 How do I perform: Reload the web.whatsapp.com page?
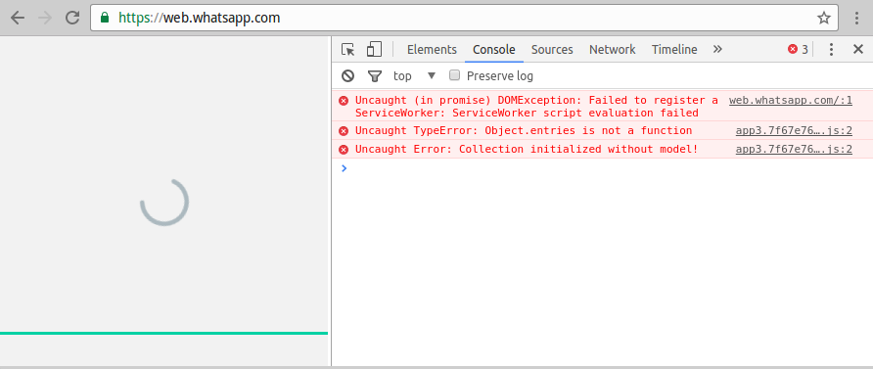pyautogui.click(x=72, y=18)
